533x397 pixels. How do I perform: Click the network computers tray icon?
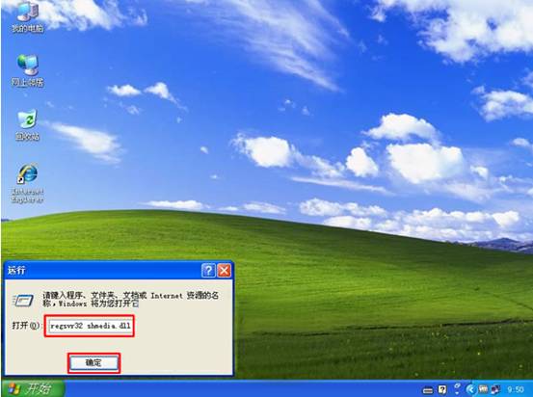pos(495,389)
